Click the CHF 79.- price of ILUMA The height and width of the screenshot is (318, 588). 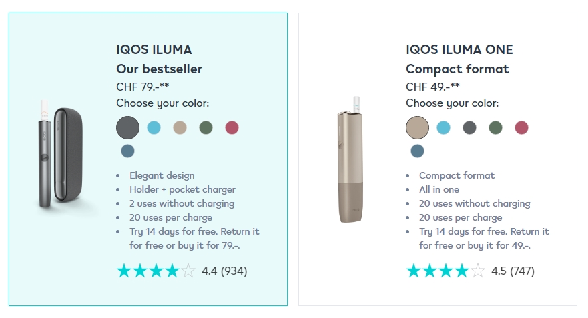coord(143,87)
